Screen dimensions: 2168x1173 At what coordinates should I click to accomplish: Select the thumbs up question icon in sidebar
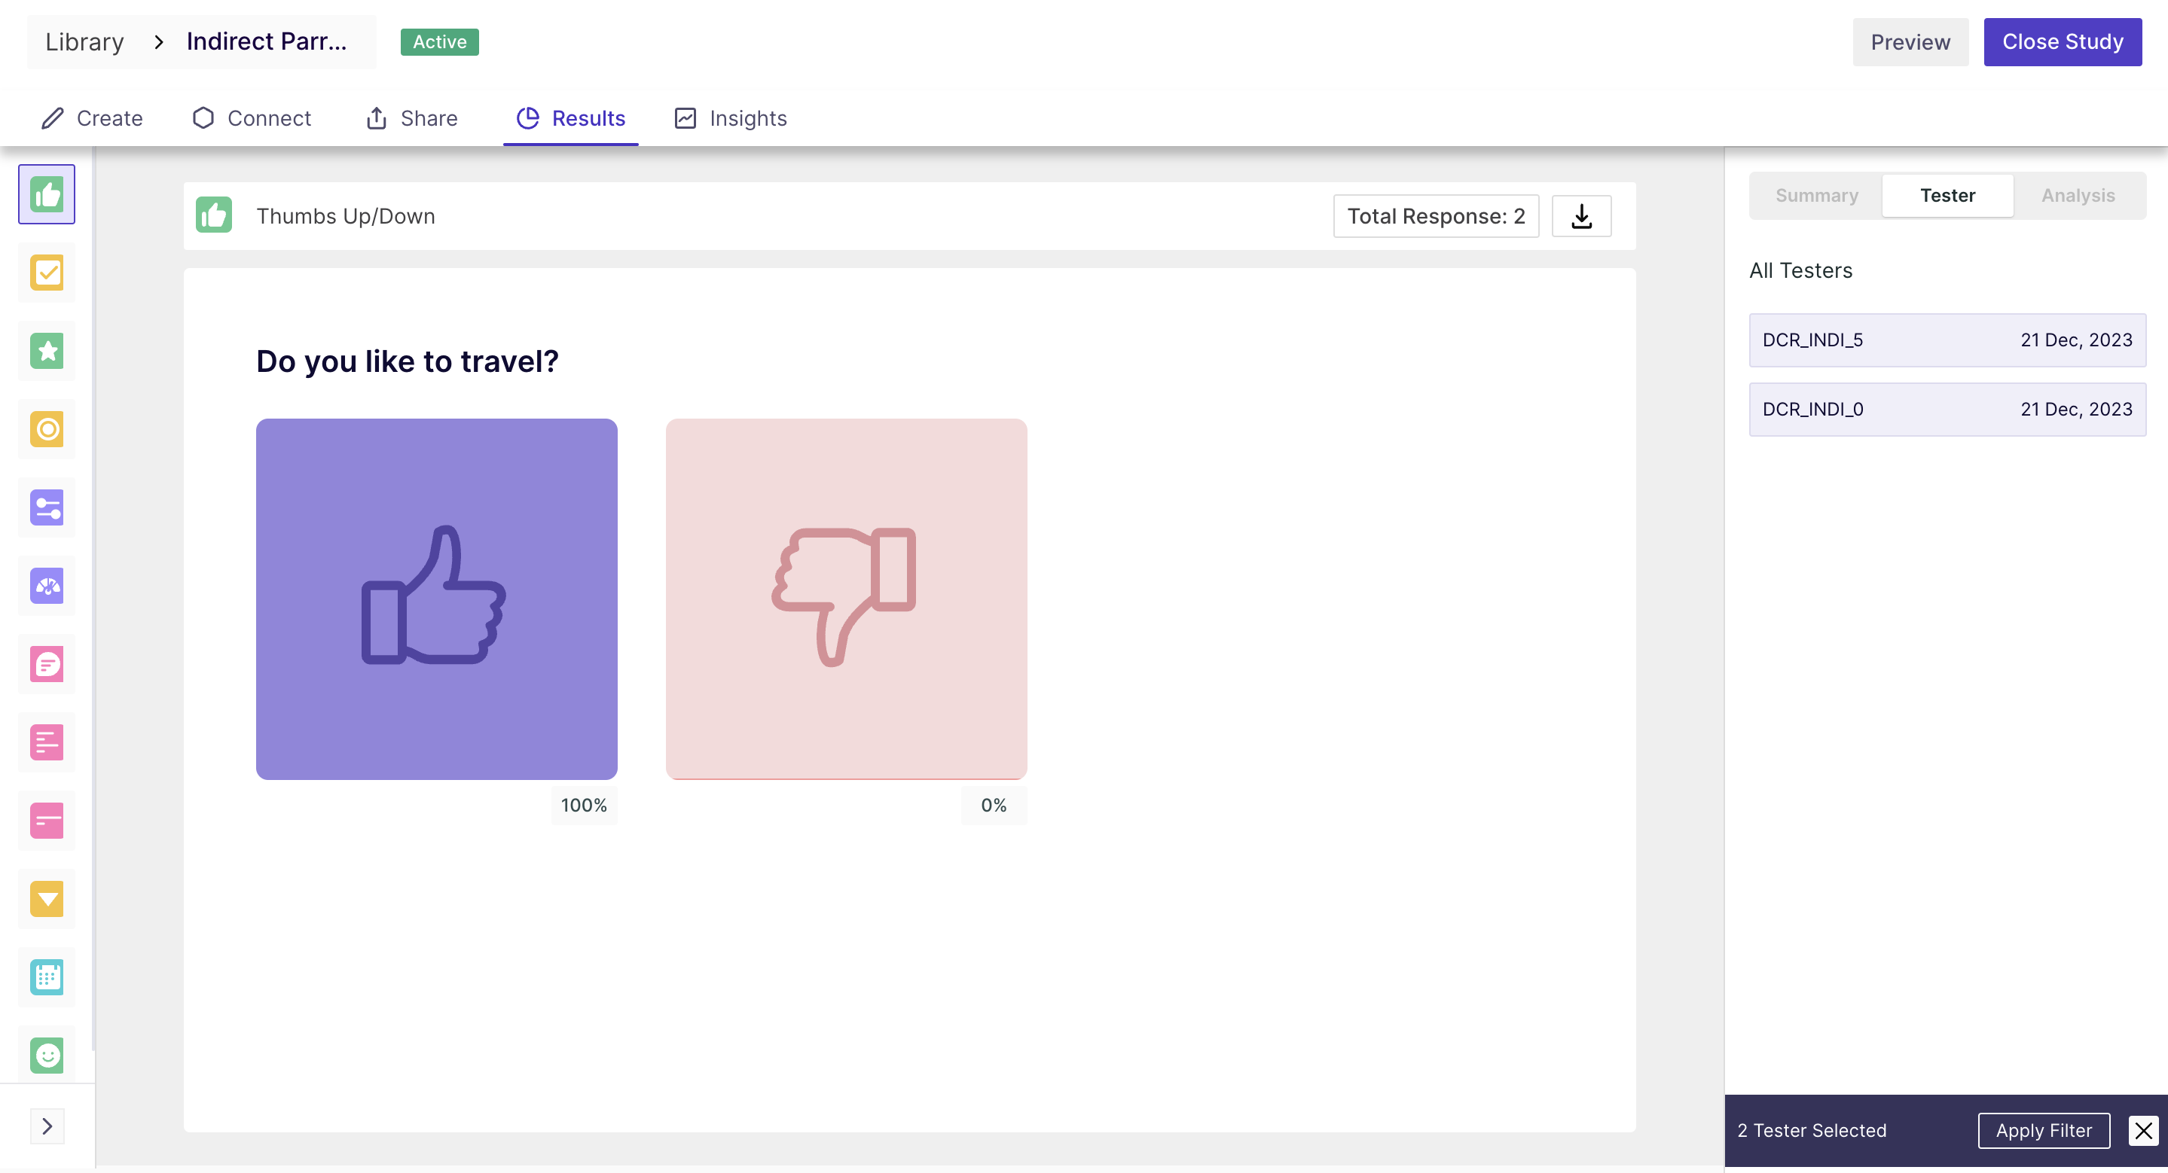[47, 194]
